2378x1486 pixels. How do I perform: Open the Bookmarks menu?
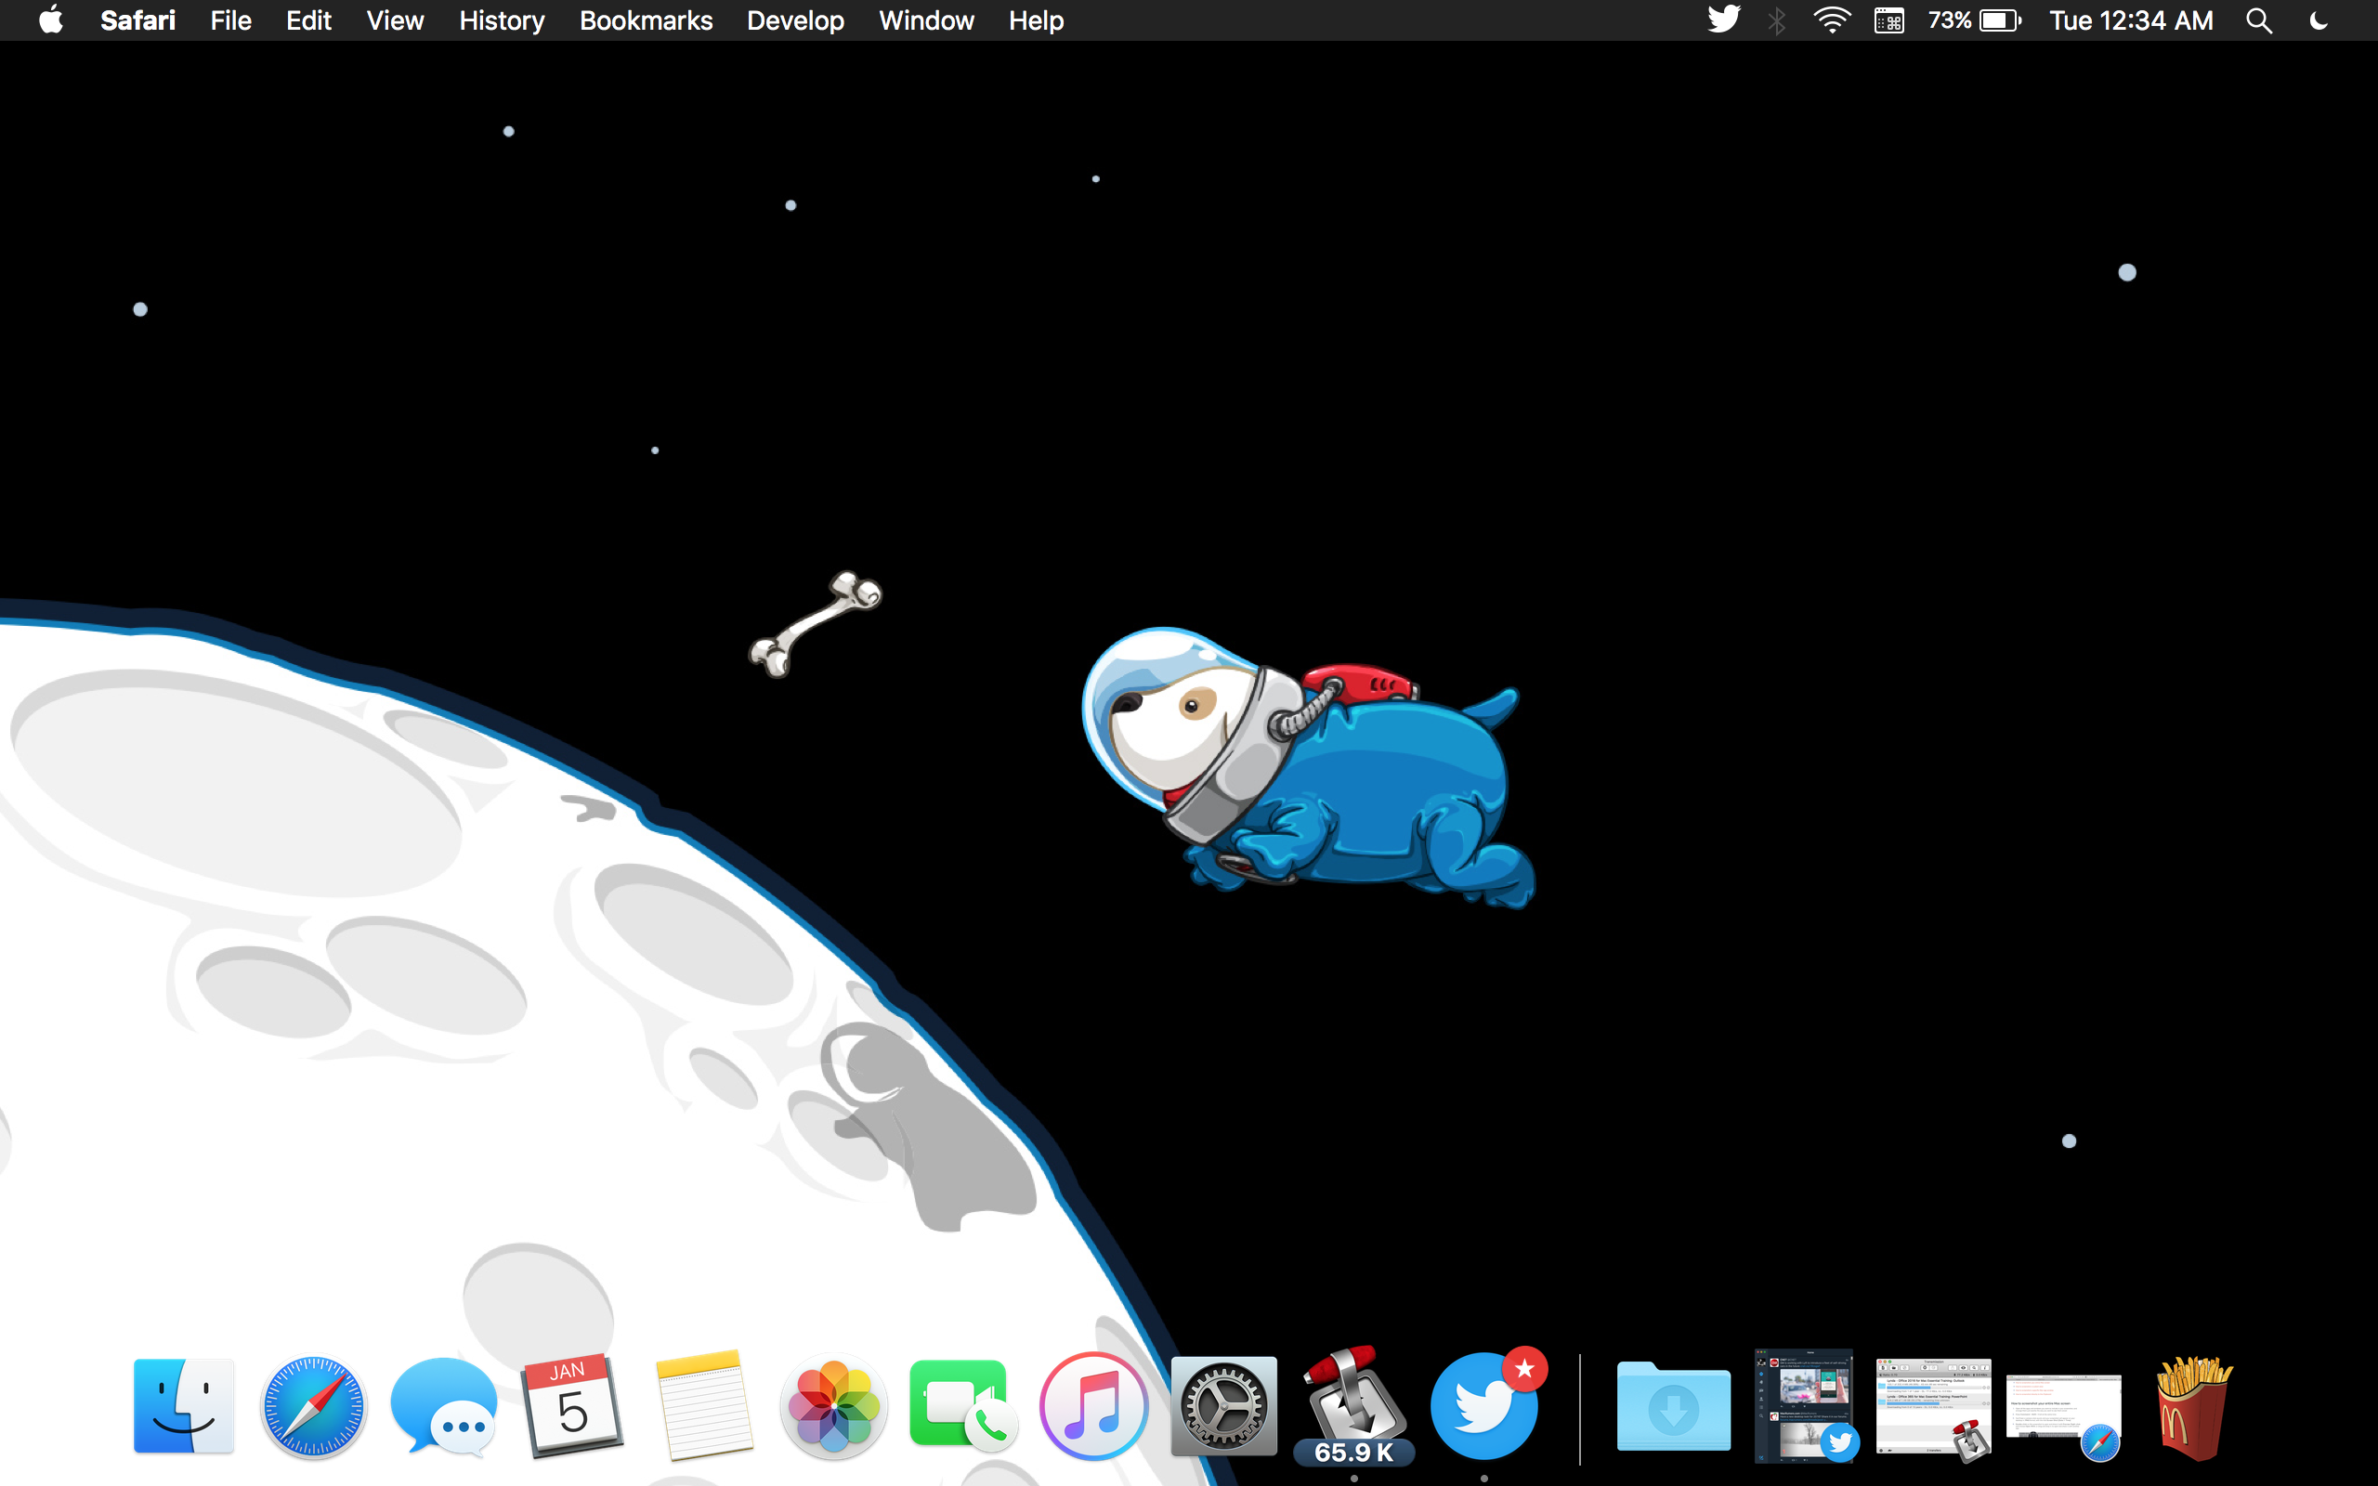point(646,20)
